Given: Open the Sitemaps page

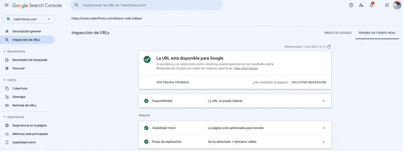Looking at the screenshot, I should (x=19, y=97).
